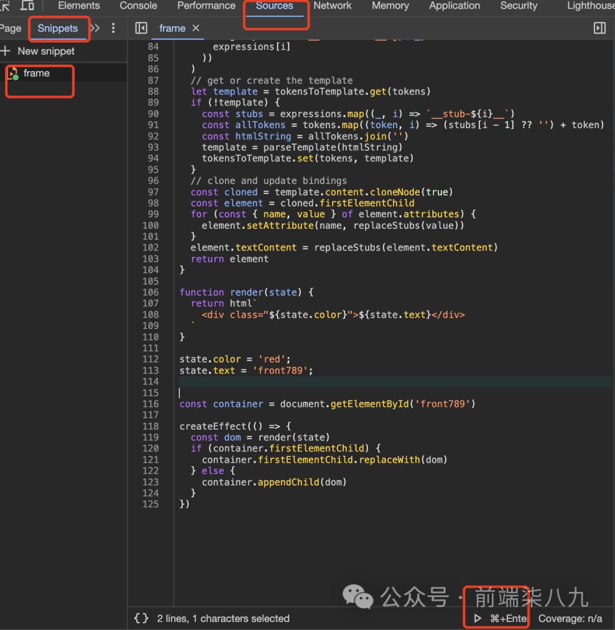Expand more navigator tabs chevron
Viewport: 615px width, 630px height.
coord(95,28)
